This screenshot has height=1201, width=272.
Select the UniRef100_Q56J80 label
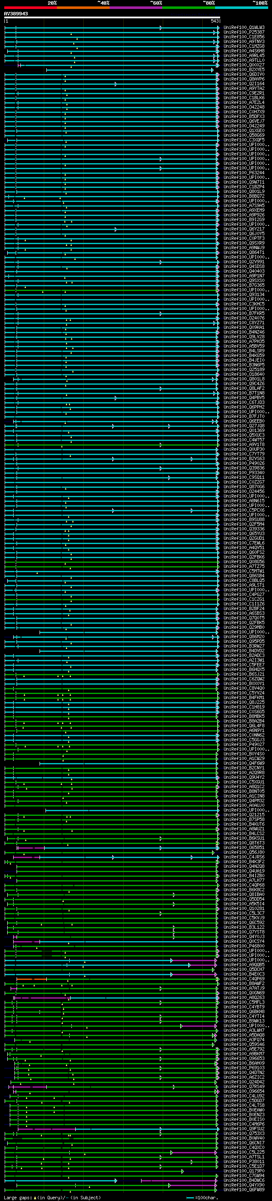[244, 852]
